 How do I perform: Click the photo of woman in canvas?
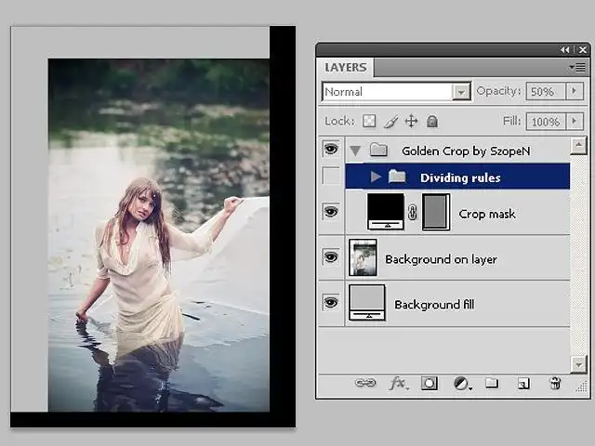pyautogui.click(x=159, y=235)
